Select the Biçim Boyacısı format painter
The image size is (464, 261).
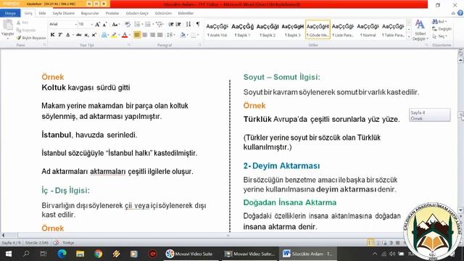[x=31, y=38]
